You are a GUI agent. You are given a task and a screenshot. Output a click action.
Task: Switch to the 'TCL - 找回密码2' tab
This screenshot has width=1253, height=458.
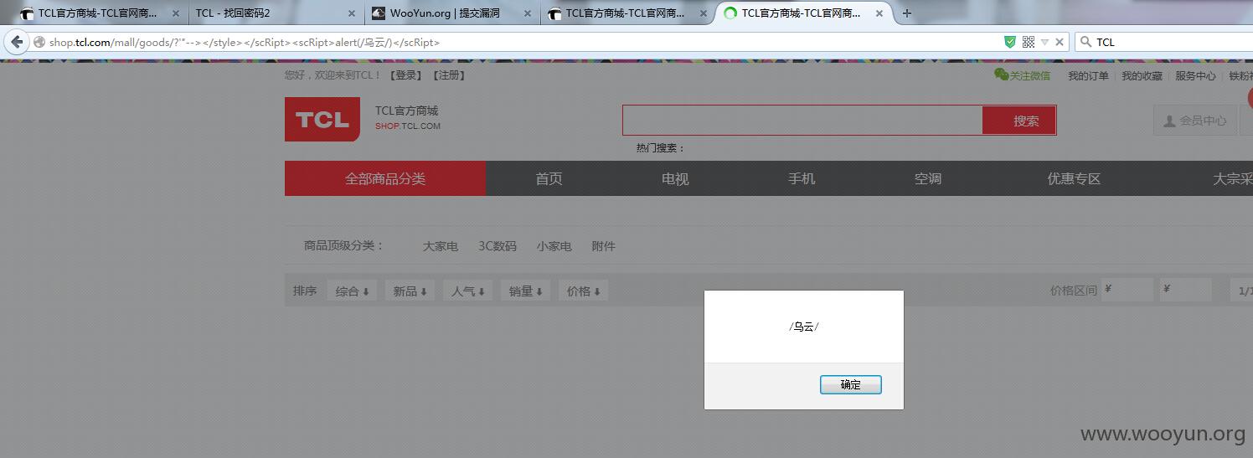268,13
